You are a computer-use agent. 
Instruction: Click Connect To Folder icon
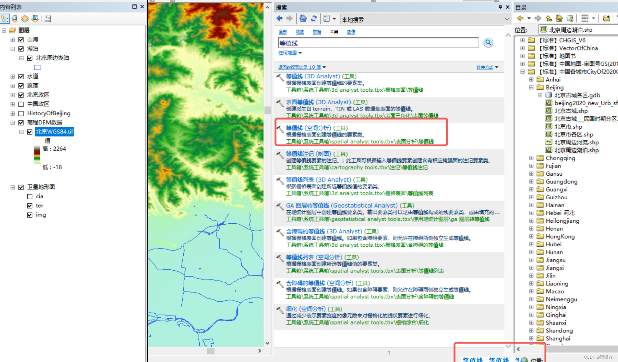click(606, 18)
